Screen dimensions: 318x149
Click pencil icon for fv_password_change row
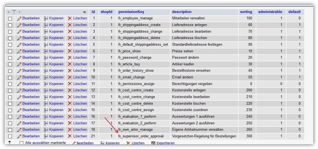[19, 58]
